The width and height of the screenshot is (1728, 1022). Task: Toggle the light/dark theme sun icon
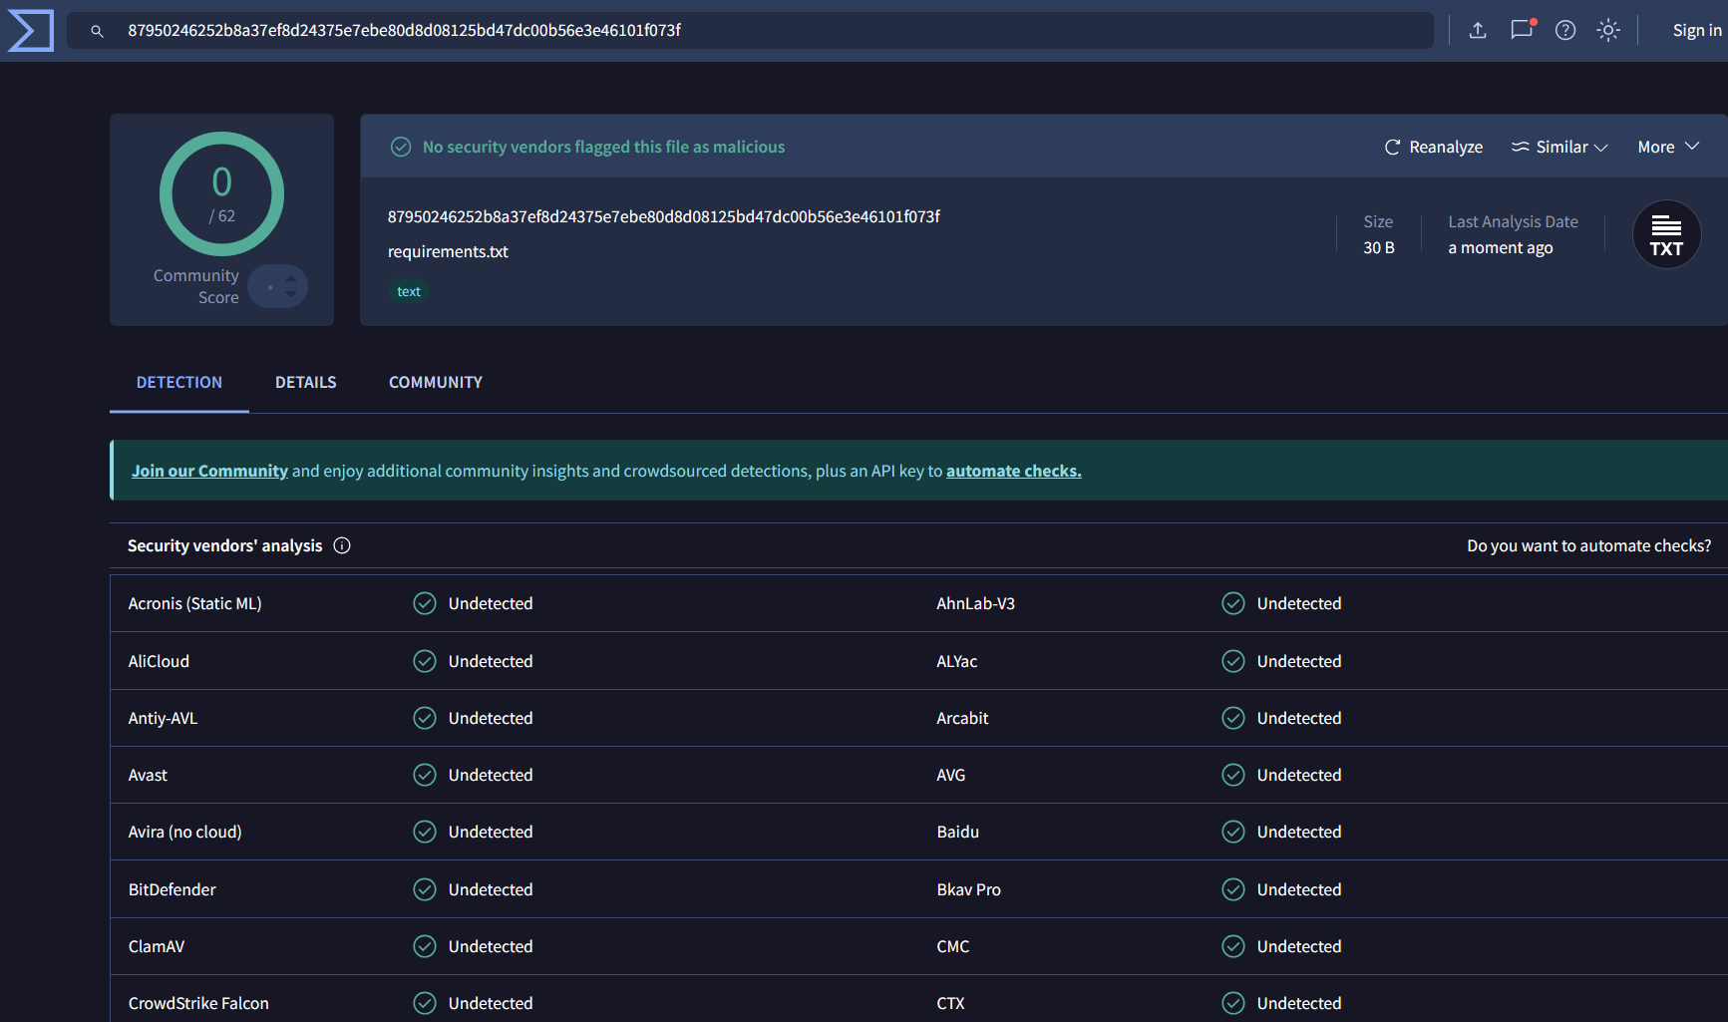click(x=1608, y=30)
